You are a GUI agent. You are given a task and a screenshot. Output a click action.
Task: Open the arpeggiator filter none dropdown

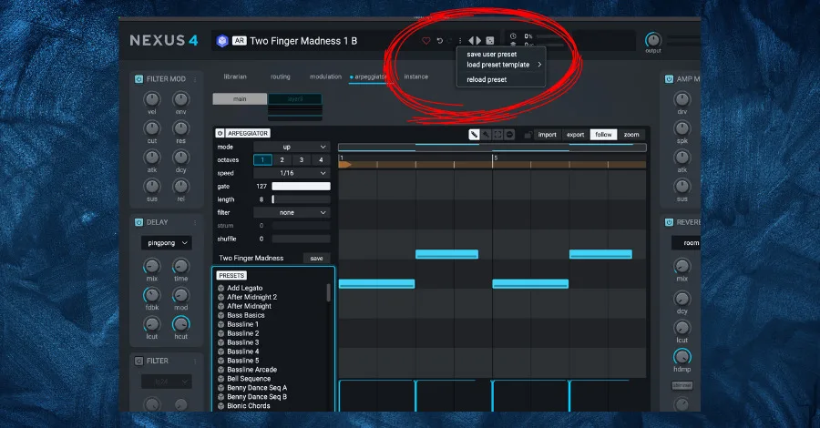[x=292, y=213]
